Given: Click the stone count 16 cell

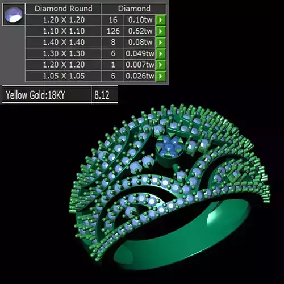Looking at the screenshot, I should point(113,20).
